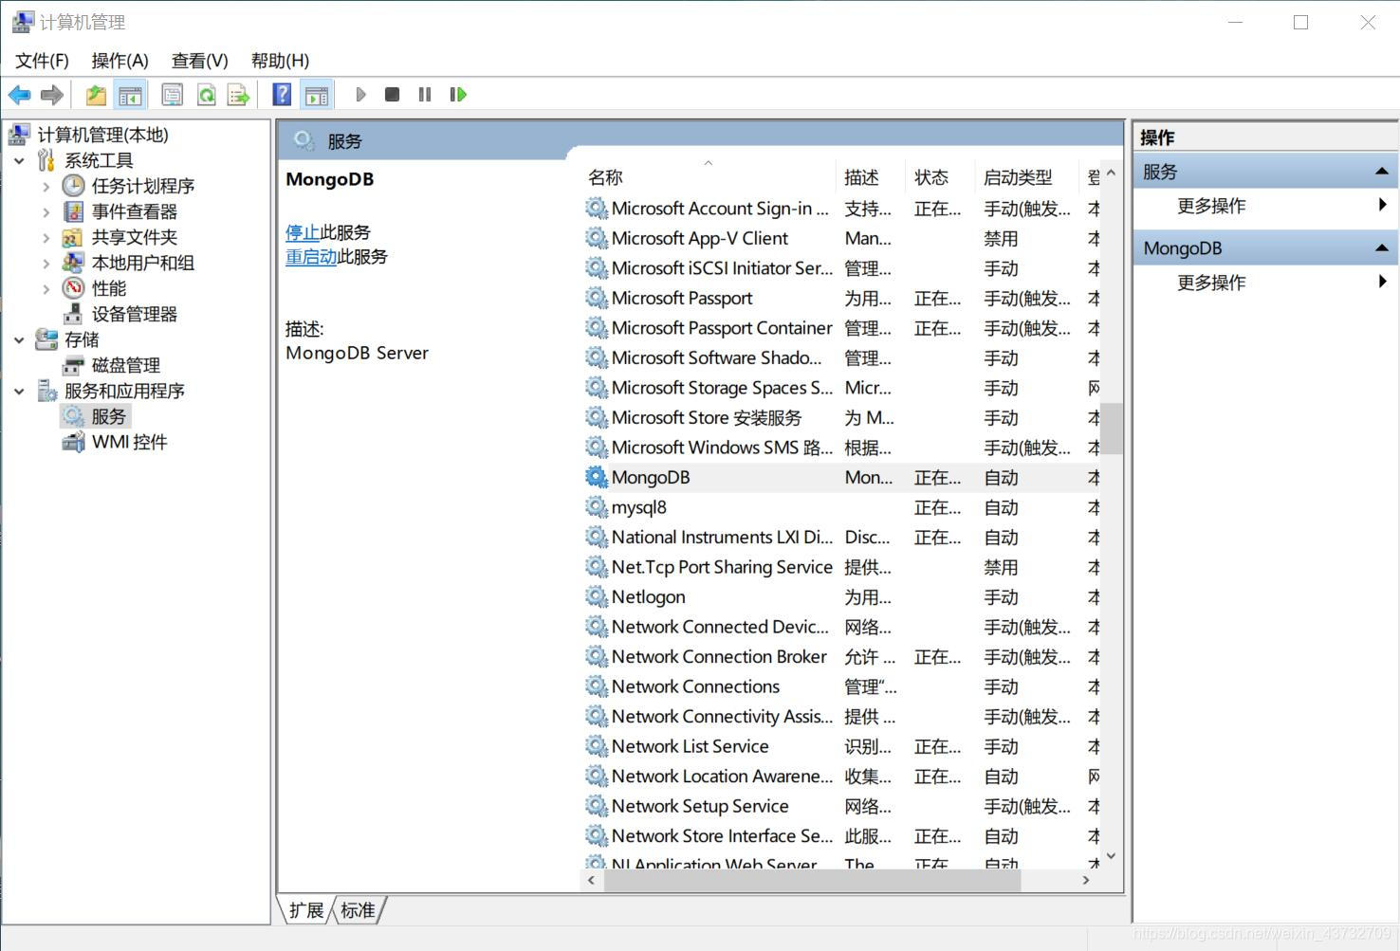Open 更多操作 submenu under 服务

point(1265,205)
